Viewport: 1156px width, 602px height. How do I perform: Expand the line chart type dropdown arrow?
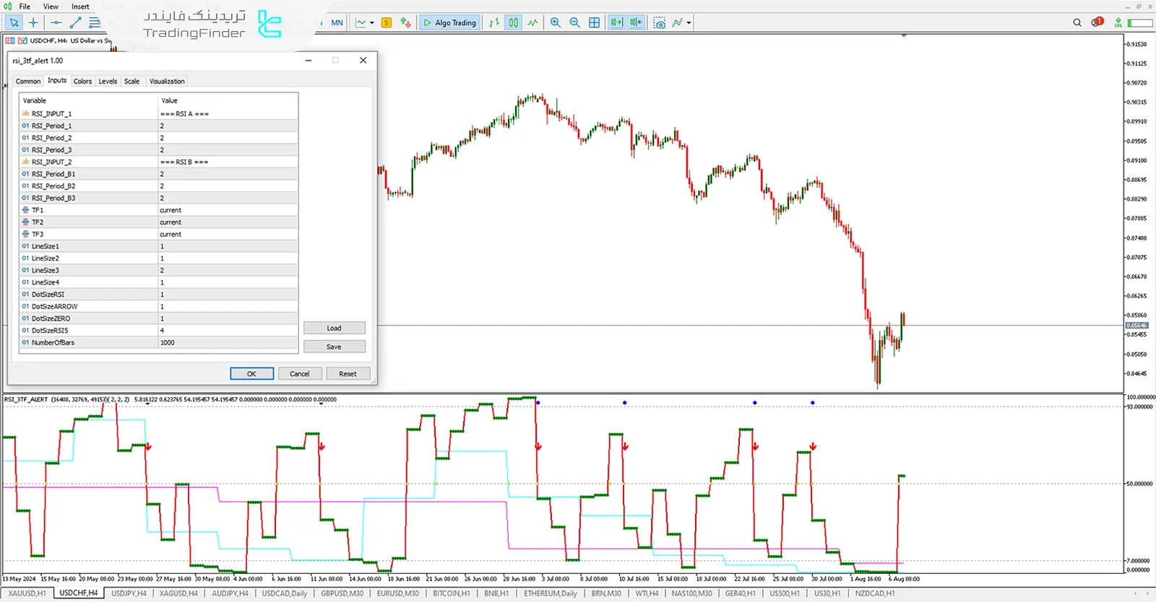coord(372,22)
